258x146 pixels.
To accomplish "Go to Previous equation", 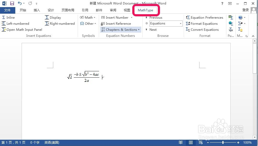I will pos(154,17).
